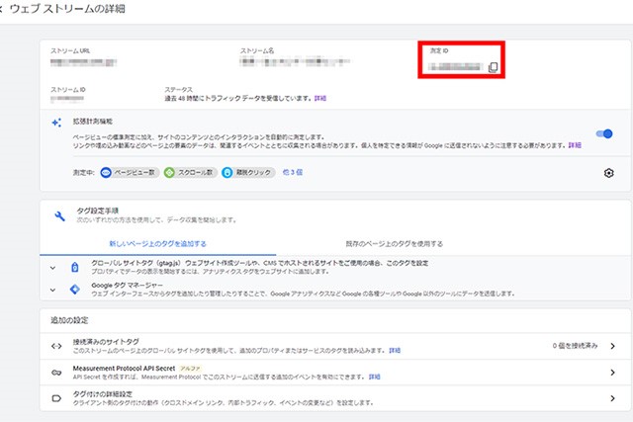The image size is (633, 422).
Task: Switch to 既存のページ上のタグを使用する tab
Action: click(x=395, y=244)
